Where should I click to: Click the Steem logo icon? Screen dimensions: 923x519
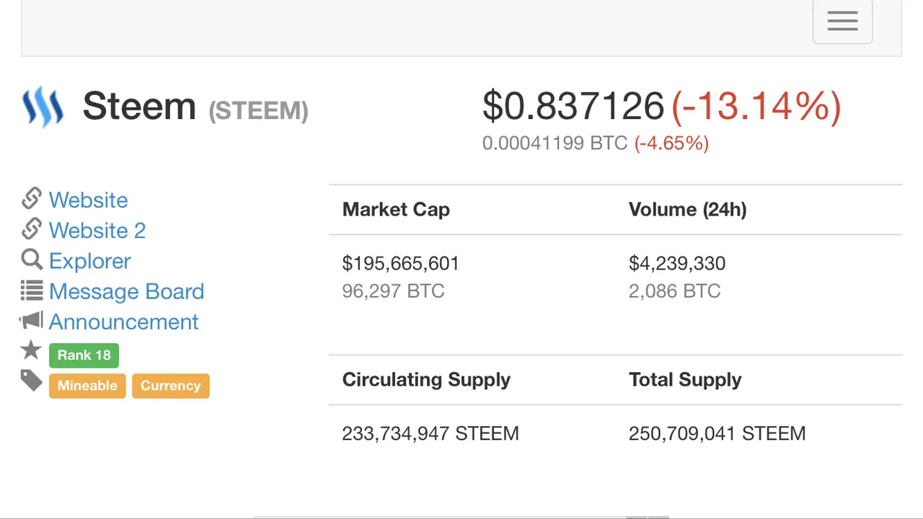[x=43, y=107]
